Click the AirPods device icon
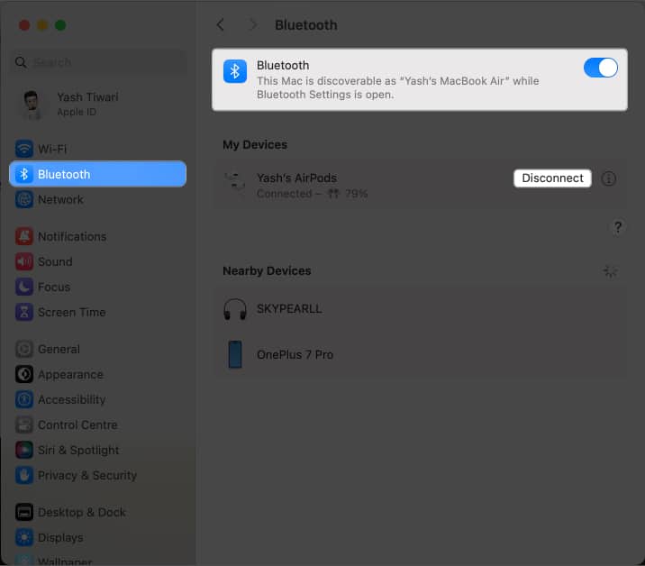Image resolution: width=645 pixels, height=566 pixels. [234, 181]
